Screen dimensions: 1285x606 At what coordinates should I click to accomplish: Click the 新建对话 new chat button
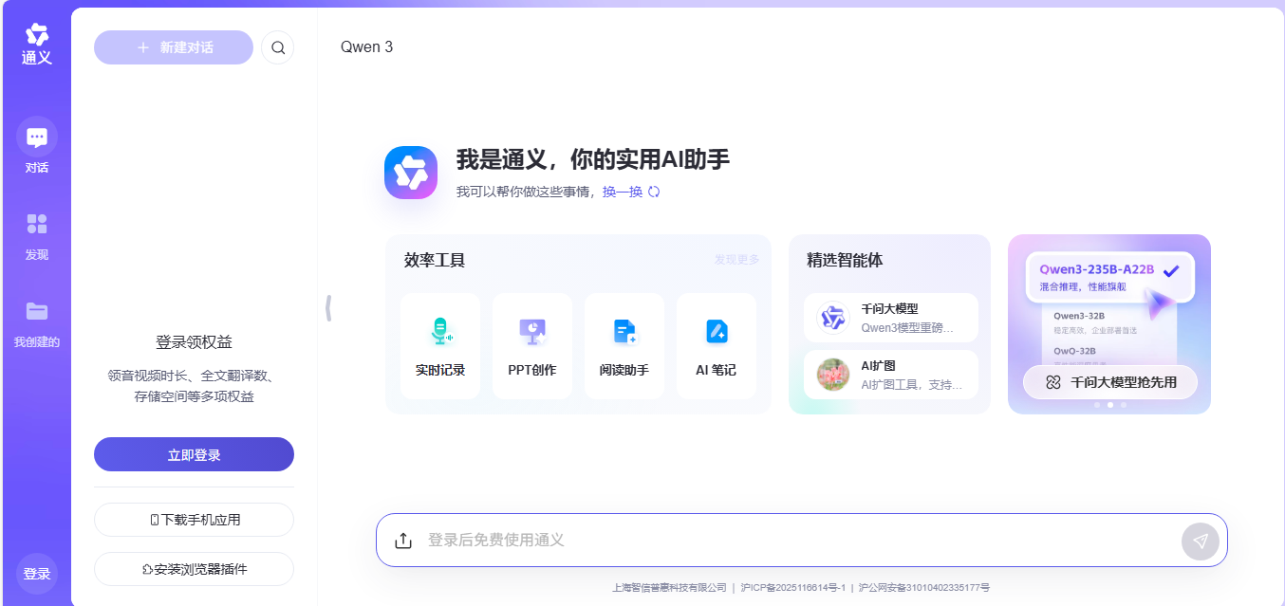tap(174, 47)
